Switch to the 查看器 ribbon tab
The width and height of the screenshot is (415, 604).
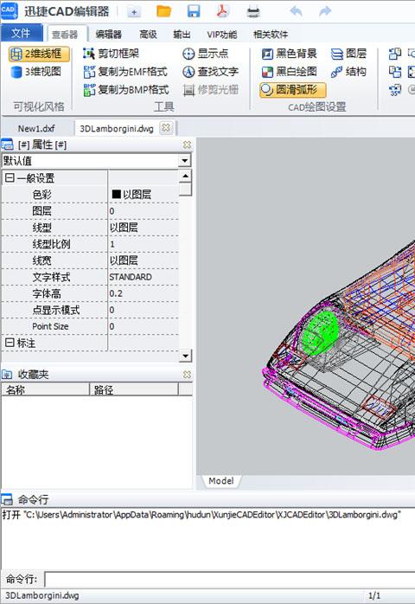point(65,35)
